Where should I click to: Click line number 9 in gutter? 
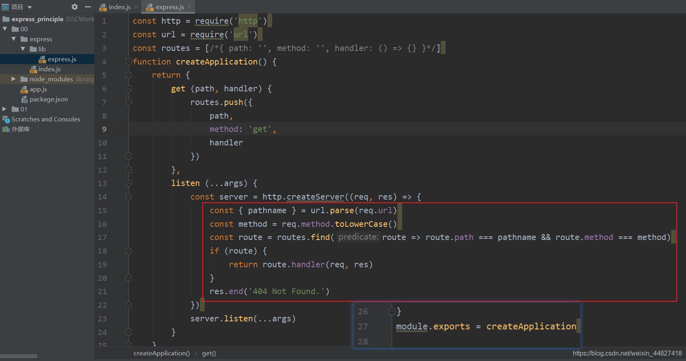[104, 129]
